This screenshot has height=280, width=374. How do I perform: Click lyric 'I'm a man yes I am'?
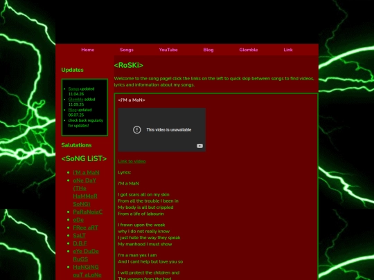pyautogui.click(x=137, y=255)
